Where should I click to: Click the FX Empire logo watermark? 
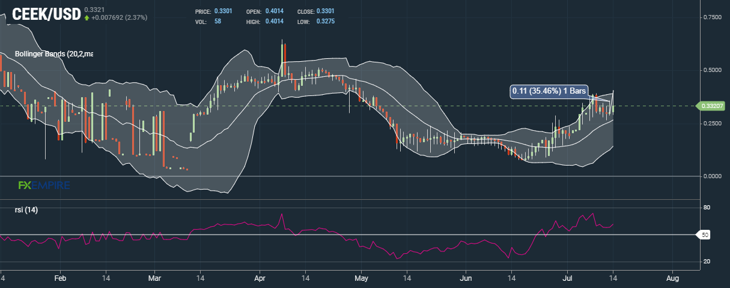tap(44, 185)
